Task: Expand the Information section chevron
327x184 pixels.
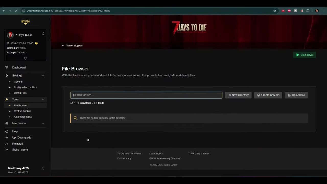Action: (x=43, y=123)
